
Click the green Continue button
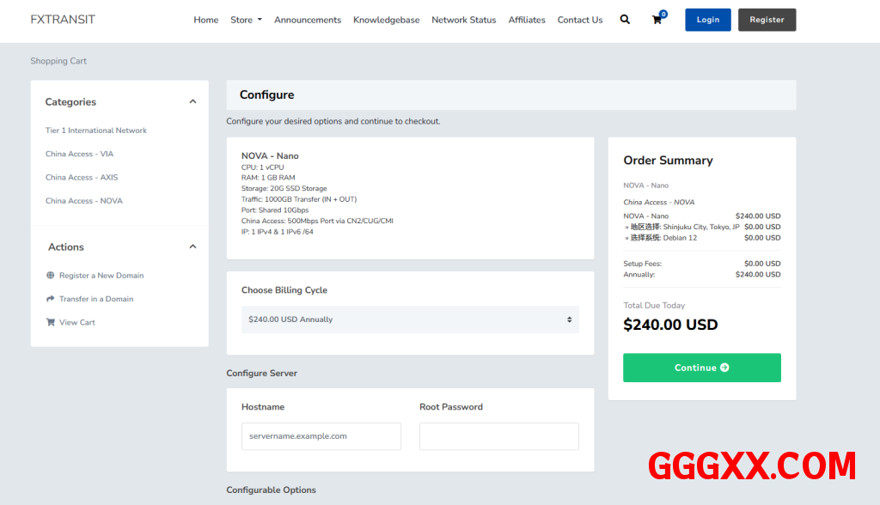tap(701, 368)
